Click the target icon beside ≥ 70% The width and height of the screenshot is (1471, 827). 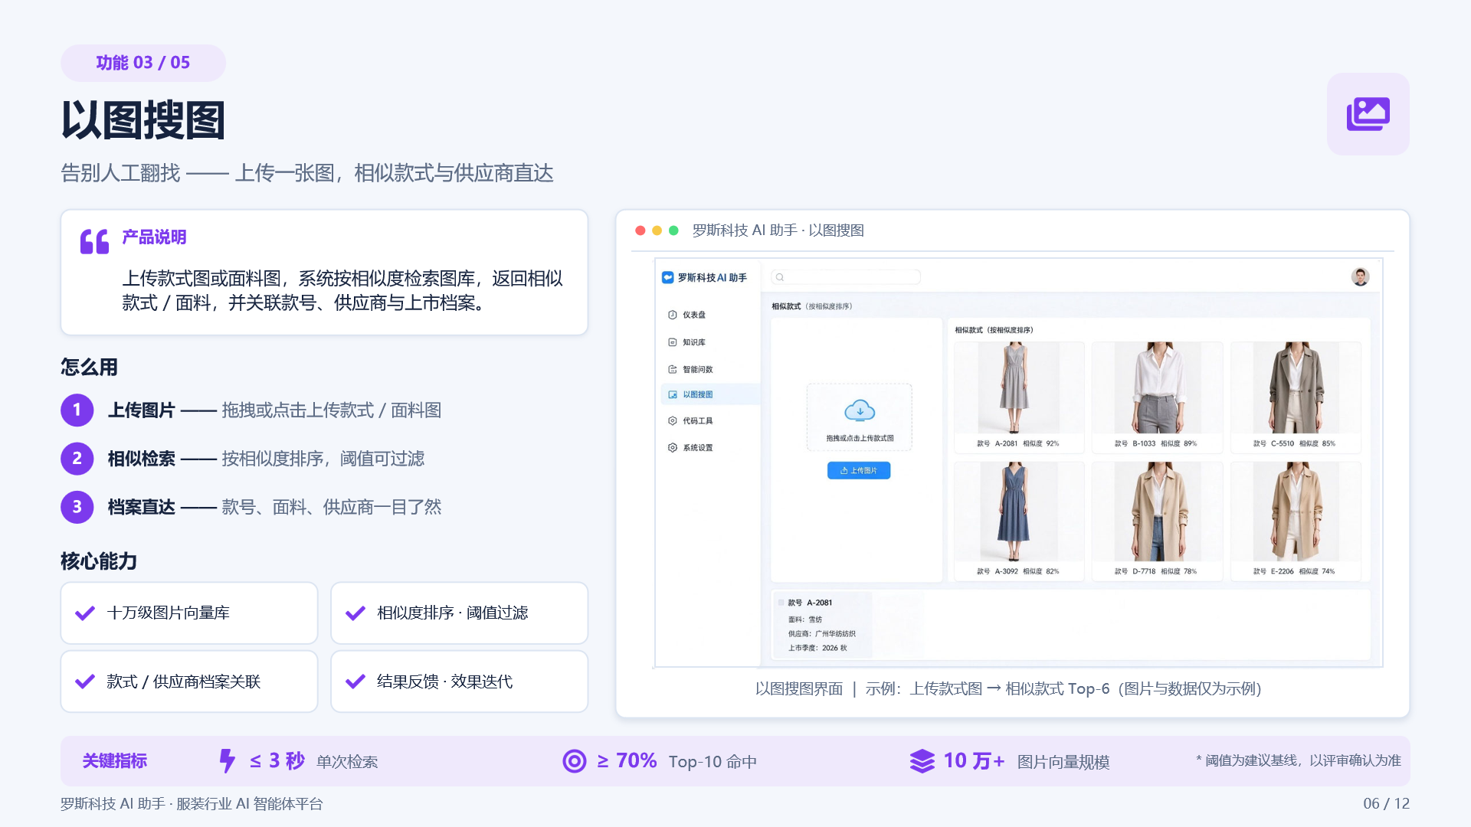[x=575, y=760]
